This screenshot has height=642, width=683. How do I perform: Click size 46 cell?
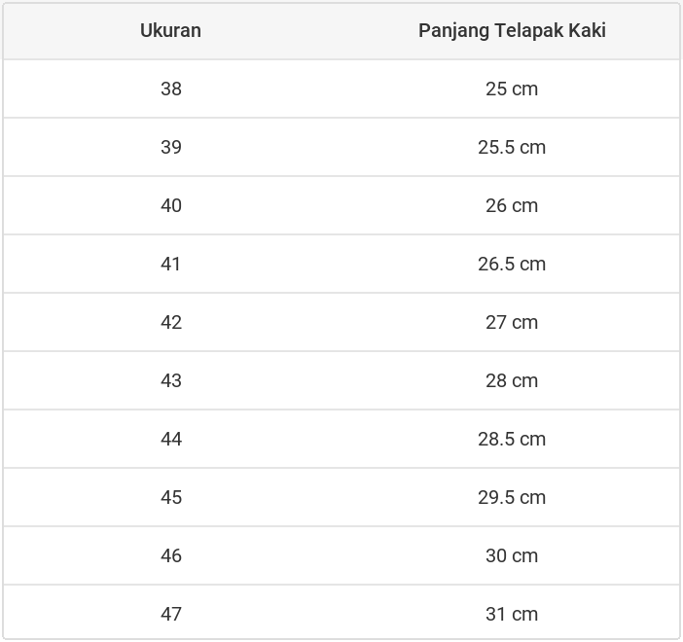click(171, 555)
